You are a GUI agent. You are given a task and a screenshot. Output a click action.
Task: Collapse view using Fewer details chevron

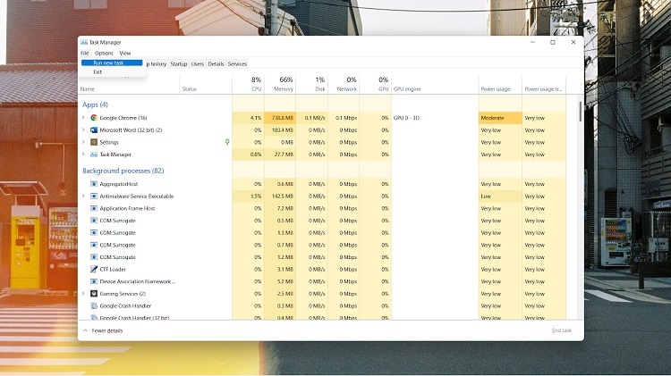click(x=86, y=330)
